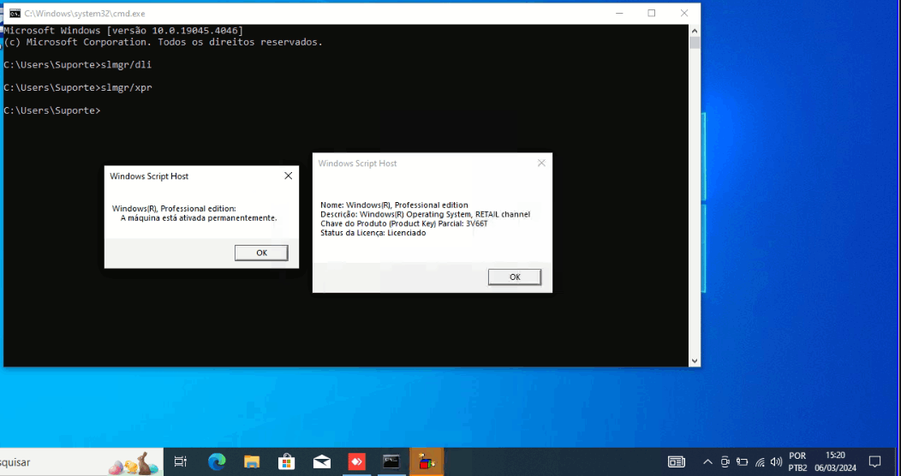Screen dimensions: 901x476
Task: Select the Windows Script Host taskbar icon
Action: pos(427,461)
